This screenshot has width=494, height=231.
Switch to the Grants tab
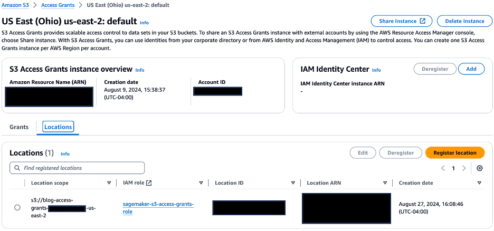[x=19, y=127]
